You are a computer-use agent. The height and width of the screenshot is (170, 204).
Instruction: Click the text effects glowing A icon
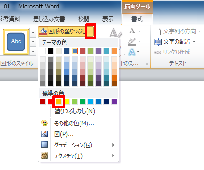coord(132,52)
